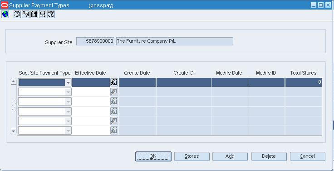Image resolution: width=334 pixels, height=171 pixels.
Task: Click the print toolbar icon
Action: [x=43, y=14]
